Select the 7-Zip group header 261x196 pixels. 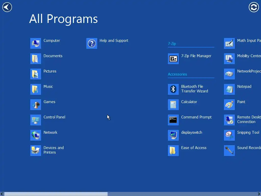pos(172,44)
